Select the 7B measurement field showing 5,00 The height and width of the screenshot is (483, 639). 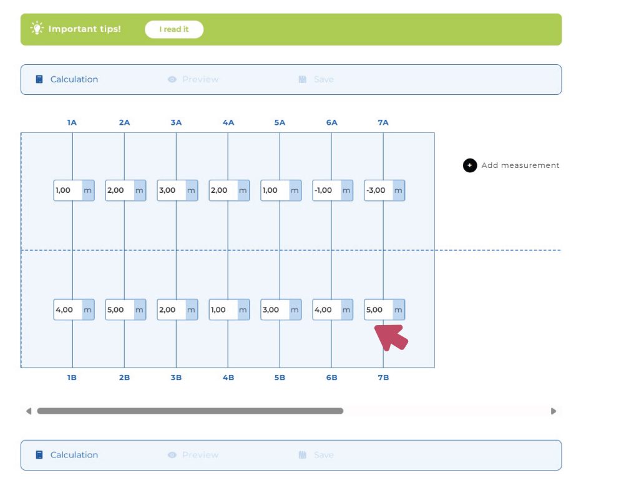coord(378,310)
